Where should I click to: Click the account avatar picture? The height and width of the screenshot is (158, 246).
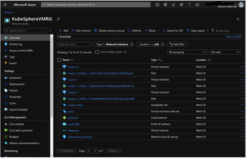[241, 5]
